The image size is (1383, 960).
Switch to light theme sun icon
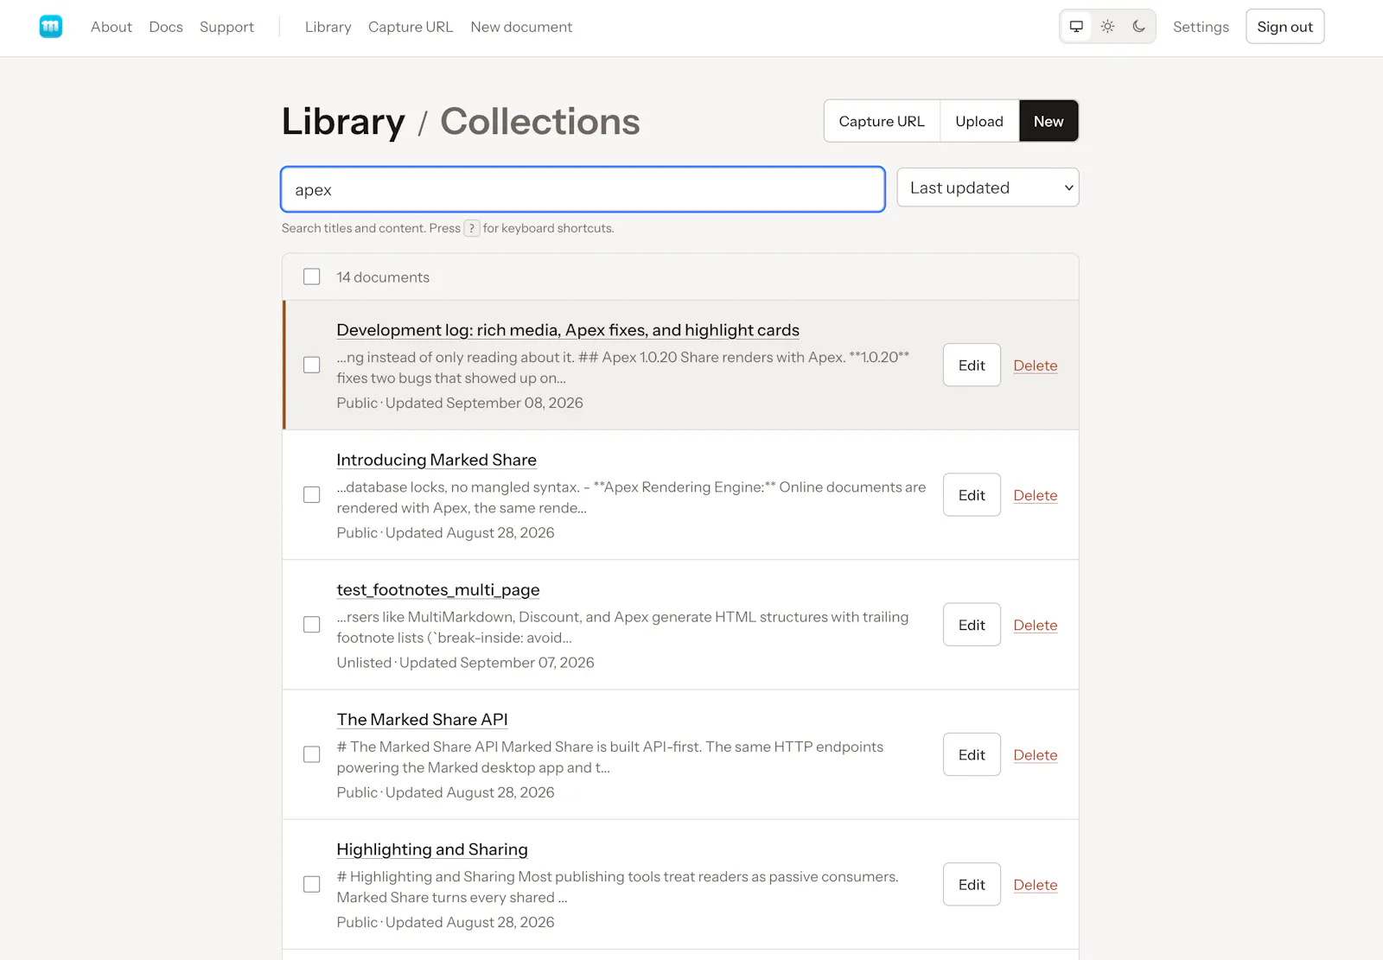(x=1107, y=27)
